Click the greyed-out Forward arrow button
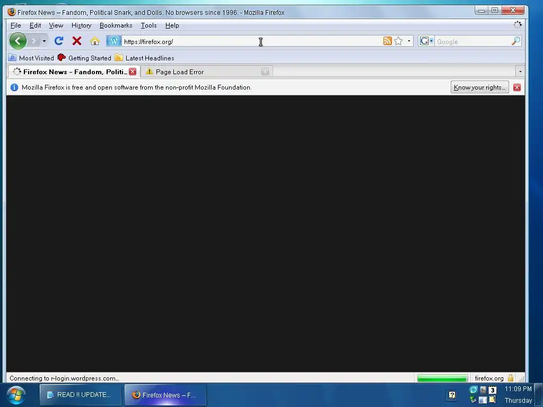The width and height of the screenshot is (543, 407). click(33, 41)
